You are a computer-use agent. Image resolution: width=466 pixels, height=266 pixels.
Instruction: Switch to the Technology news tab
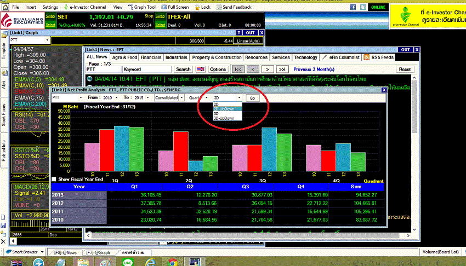(x=305, y=57)
